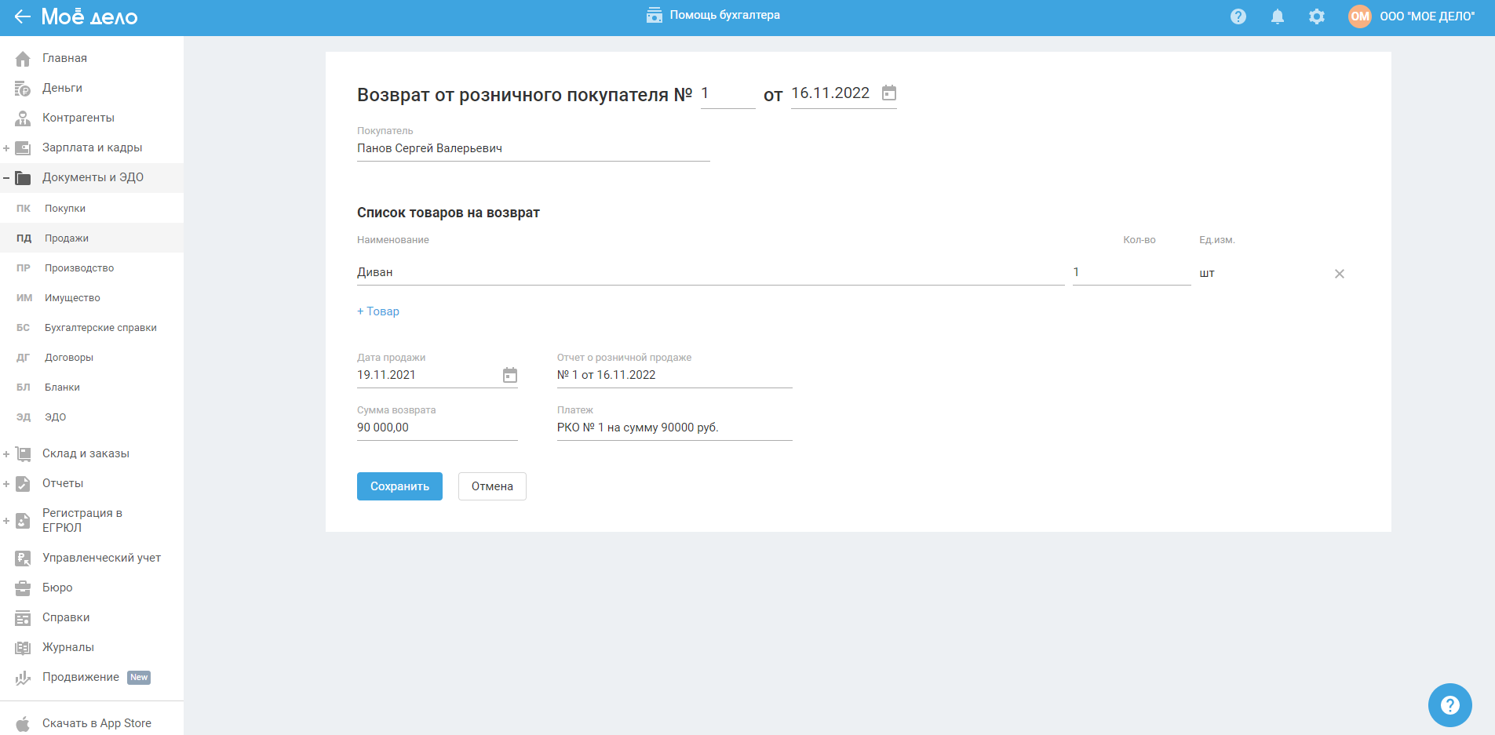
Task: Click the Помощь бухгалтера icon in header
Action: point(655,16)
